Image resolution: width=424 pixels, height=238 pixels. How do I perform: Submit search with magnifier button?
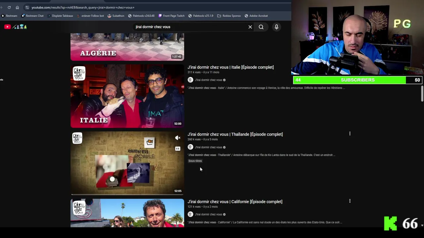pos(261,27)
